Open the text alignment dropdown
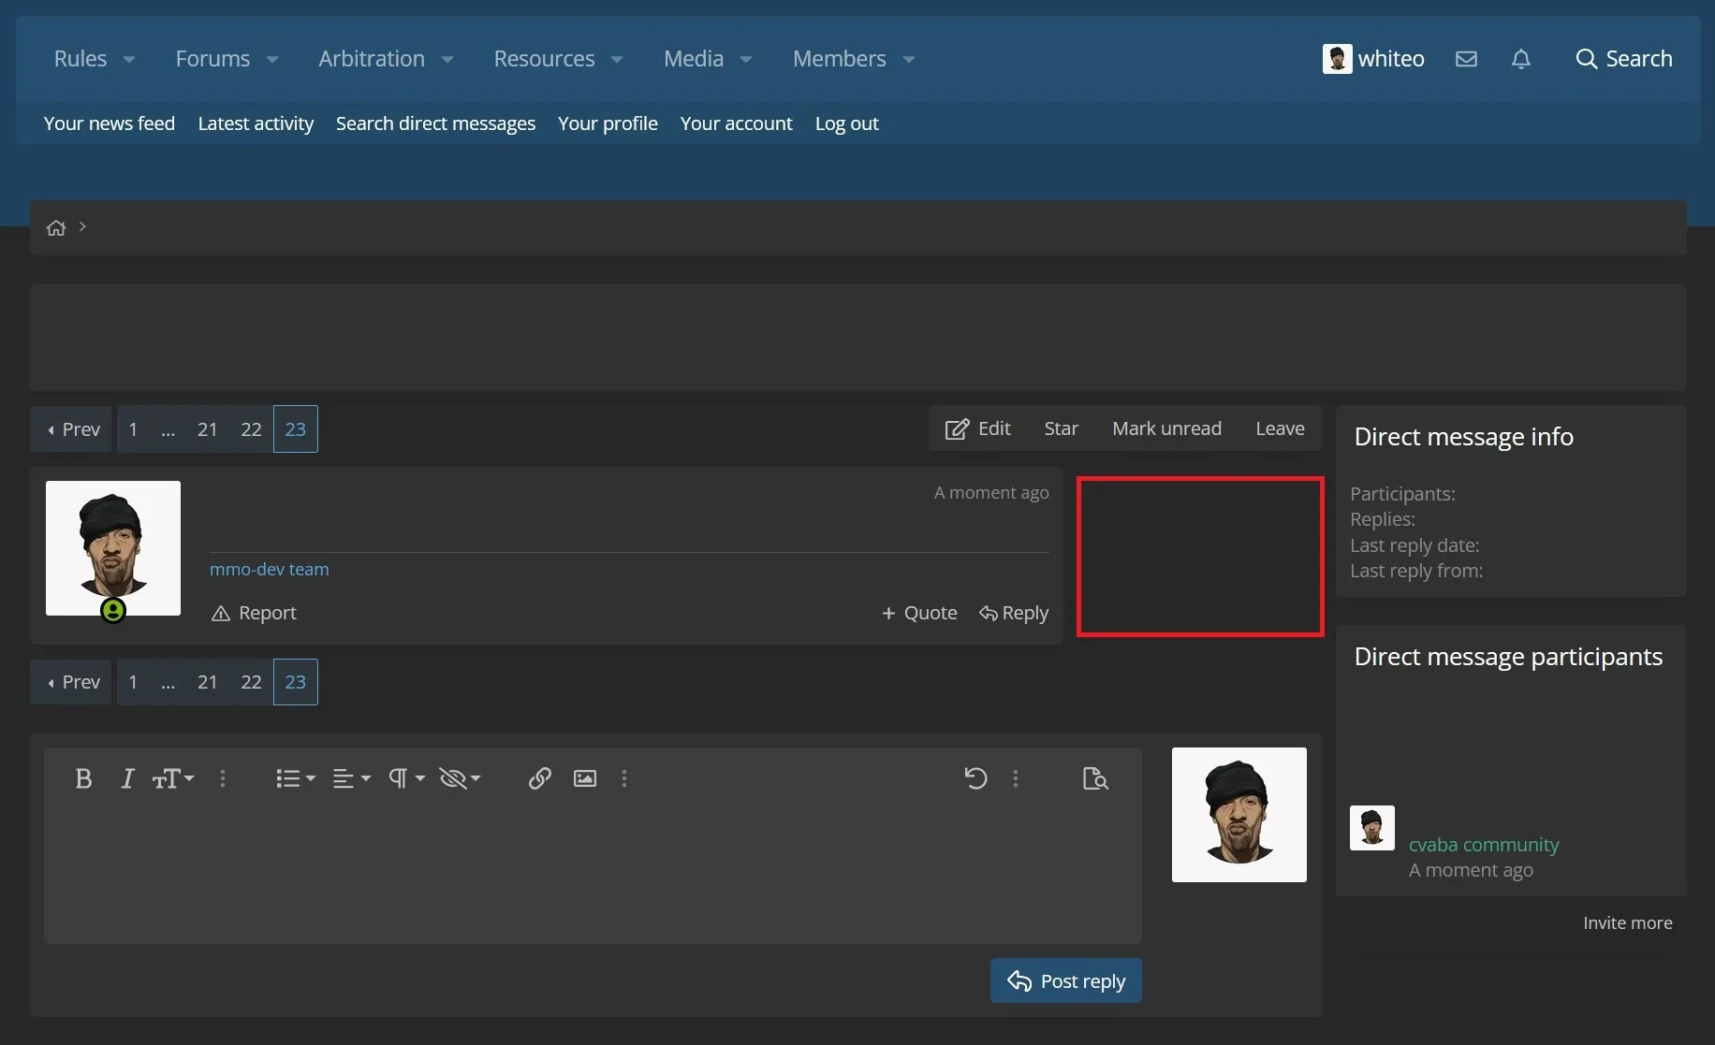 352,778
